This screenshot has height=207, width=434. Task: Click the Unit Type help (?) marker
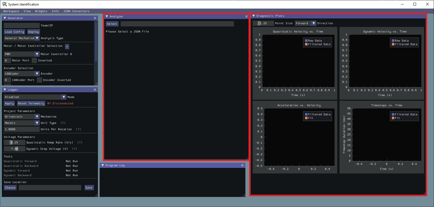(x=63, y=123)
